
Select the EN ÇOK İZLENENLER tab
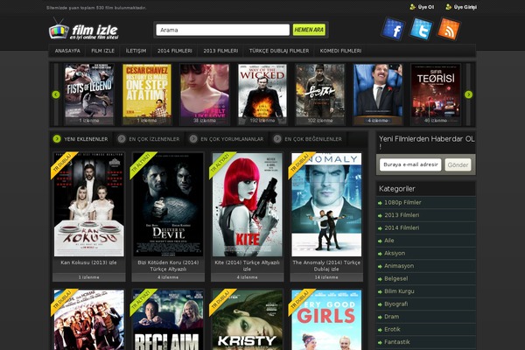149,139
